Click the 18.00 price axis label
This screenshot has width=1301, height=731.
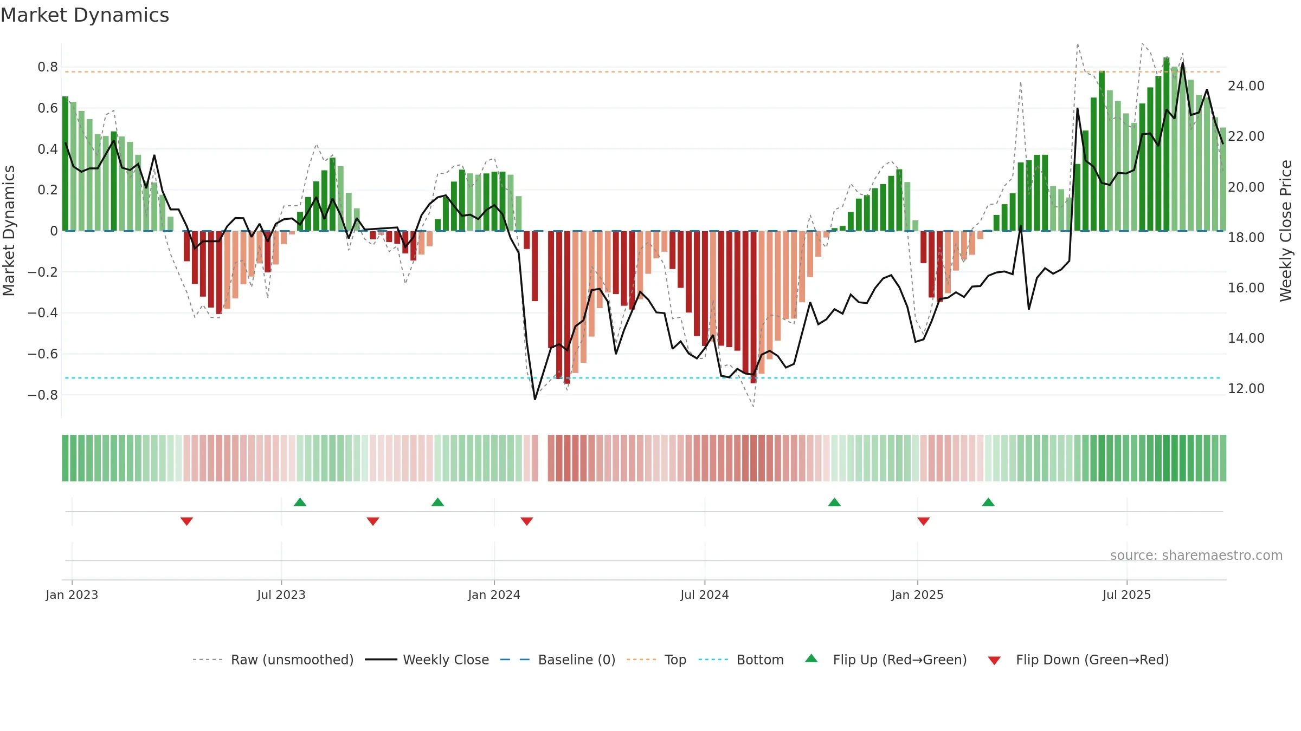pos(1246,237)
